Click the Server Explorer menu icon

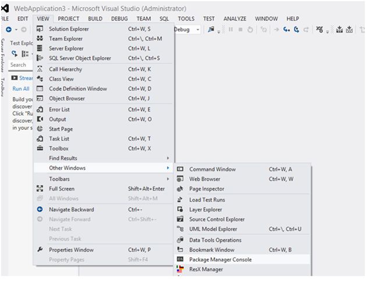click(x=40, y=48)
